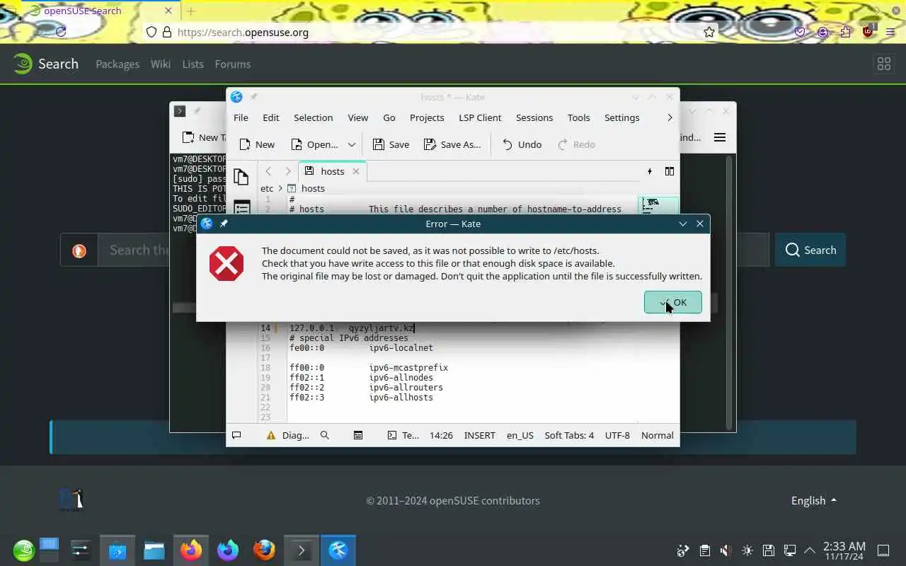Viewport: 906px width, 566px height.
Task: Open the Sessions menu in Kate
Action: [534, 117]
